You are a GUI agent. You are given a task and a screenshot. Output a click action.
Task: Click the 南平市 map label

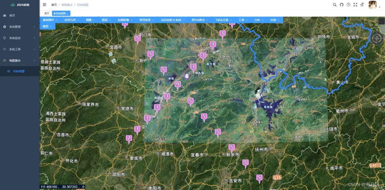tap(336, 168)
